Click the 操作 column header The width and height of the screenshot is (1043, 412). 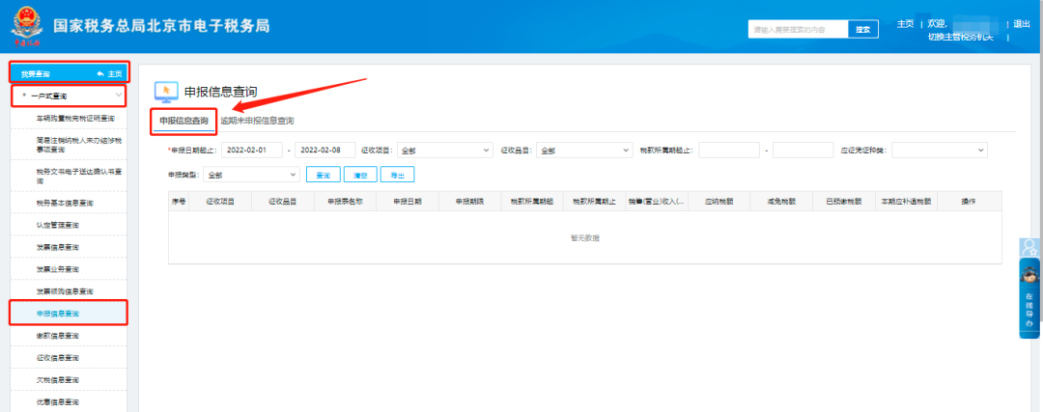tap(970, 202)
